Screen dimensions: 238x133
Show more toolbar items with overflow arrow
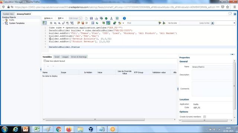point(234,23)
